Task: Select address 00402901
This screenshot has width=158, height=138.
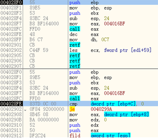Action: pos(11,45)
